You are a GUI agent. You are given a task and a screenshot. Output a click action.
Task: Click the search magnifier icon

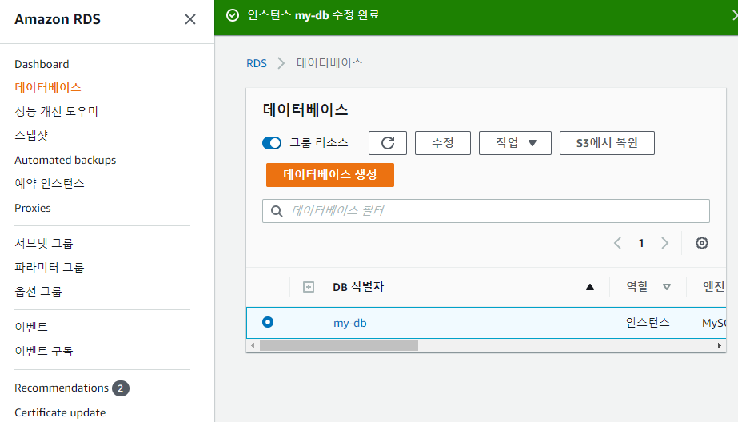coord(277,211)
